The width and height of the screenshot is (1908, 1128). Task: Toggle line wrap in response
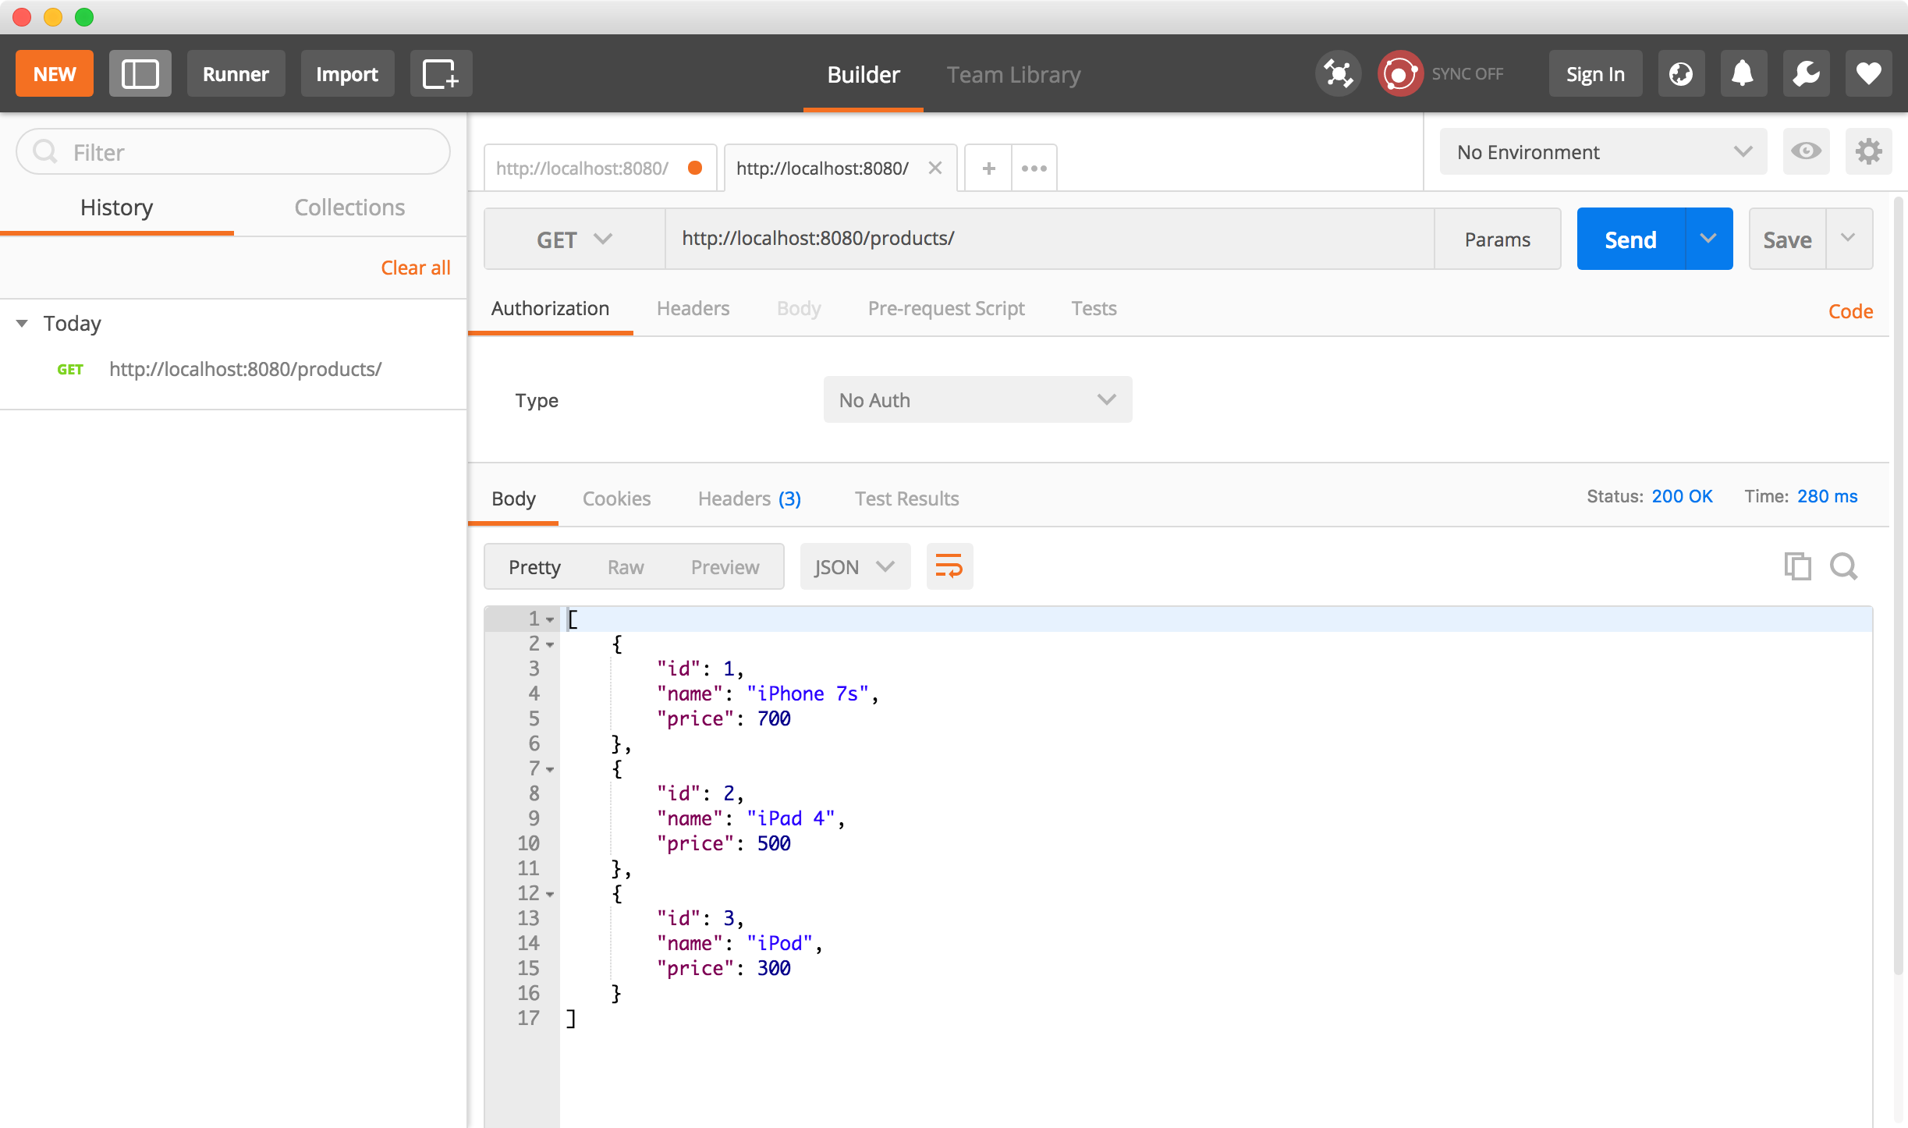point(949,566)
